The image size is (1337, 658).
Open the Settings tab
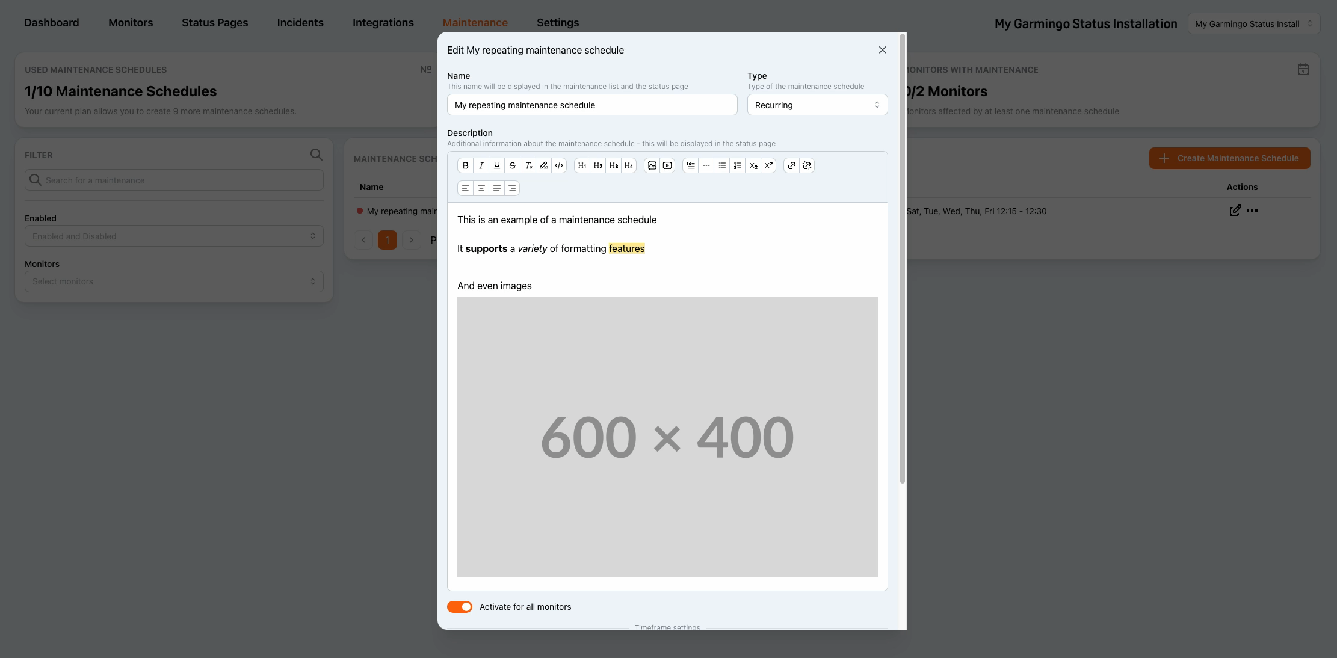pyautogui.click(x=558, y=22)
